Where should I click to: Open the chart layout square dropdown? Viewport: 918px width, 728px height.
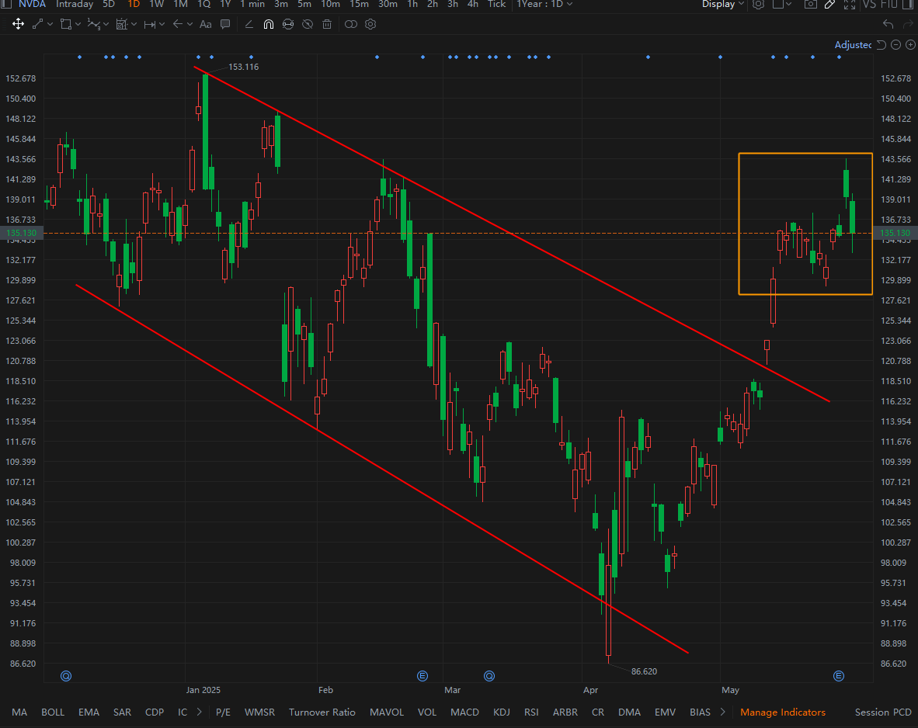pos(783,4)
